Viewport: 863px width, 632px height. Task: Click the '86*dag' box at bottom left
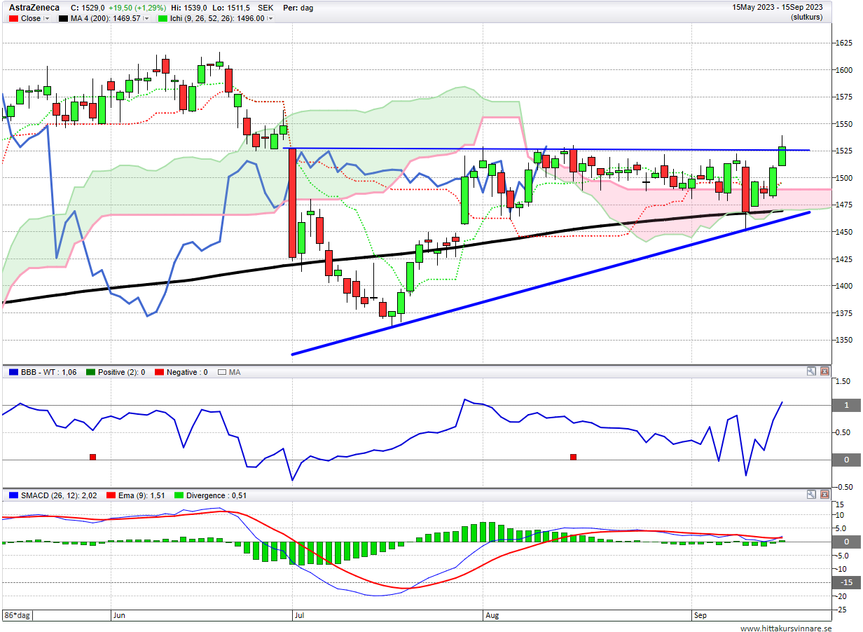coord(17,615)
